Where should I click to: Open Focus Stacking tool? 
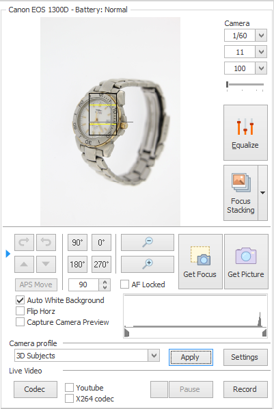(241, 193)
